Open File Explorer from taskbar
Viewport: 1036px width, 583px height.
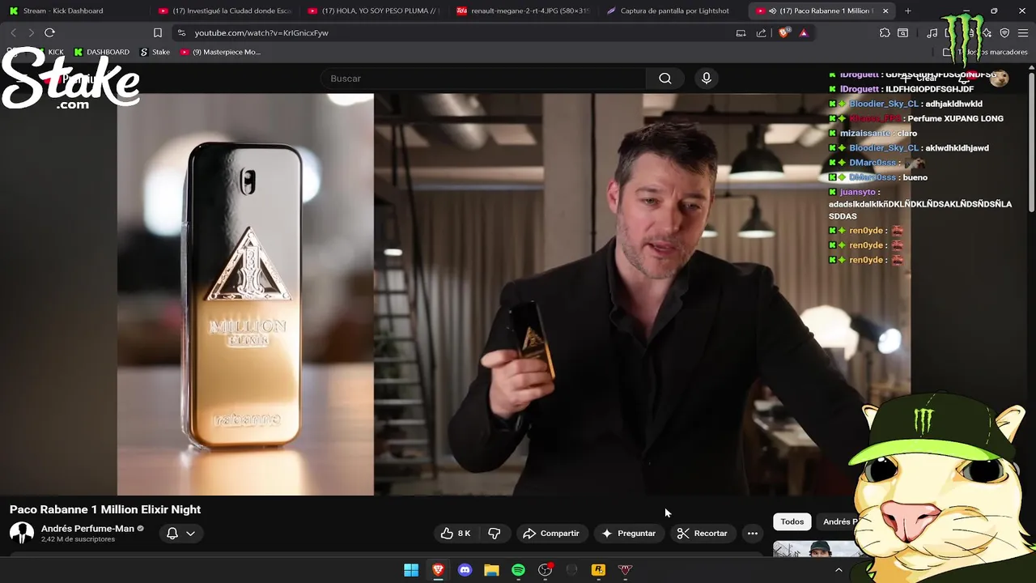(x=491, y=570)
